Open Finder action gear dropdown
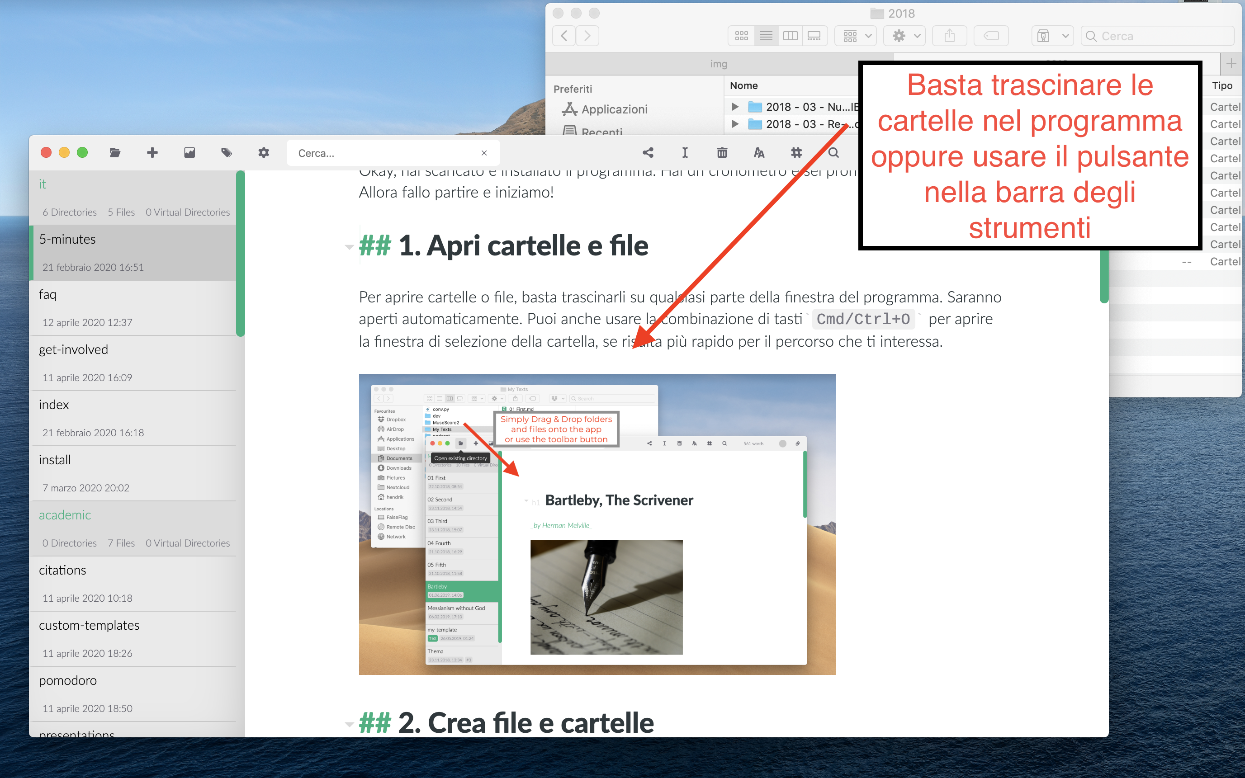Screen dimensions: 1245x778 [905, 36]
